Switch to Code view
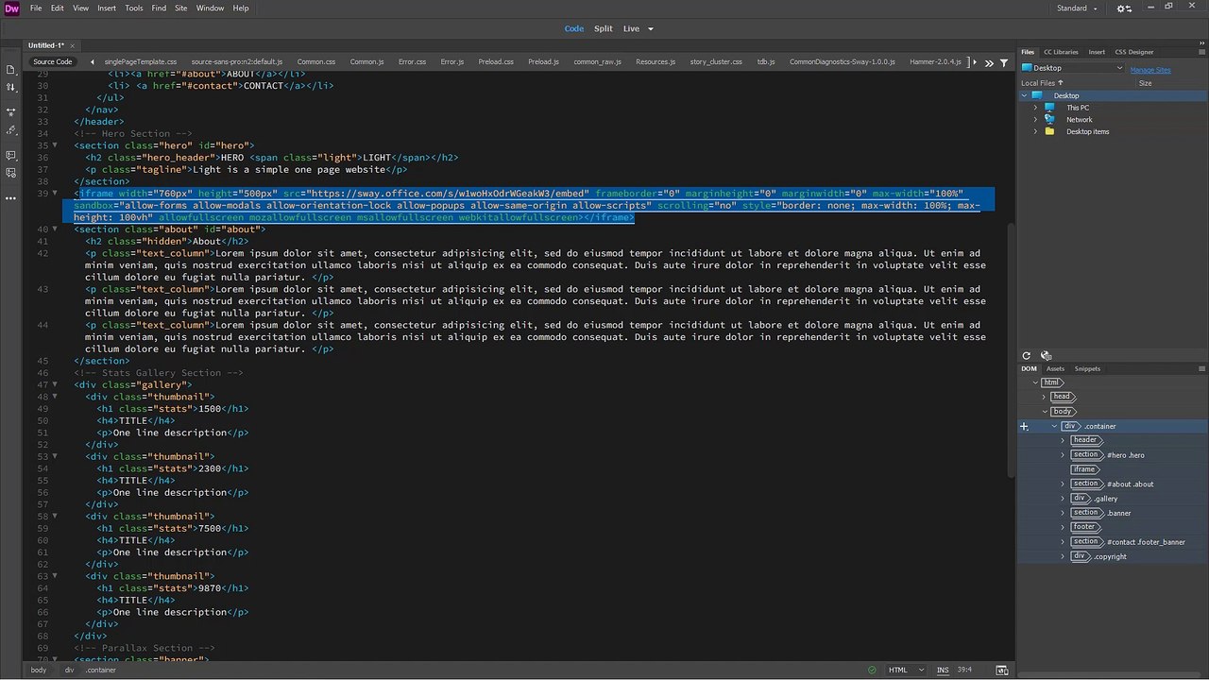 (574, 29)
